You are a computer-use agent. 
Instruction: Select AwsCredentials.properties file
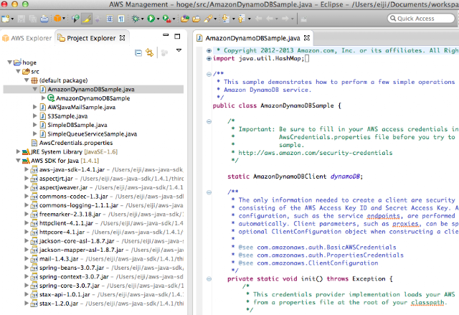[x=76, y=143]
